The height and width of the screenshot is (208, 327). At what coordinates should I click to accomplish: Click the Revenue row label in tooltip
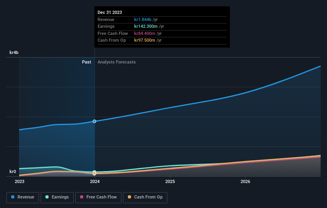(106, 19)
